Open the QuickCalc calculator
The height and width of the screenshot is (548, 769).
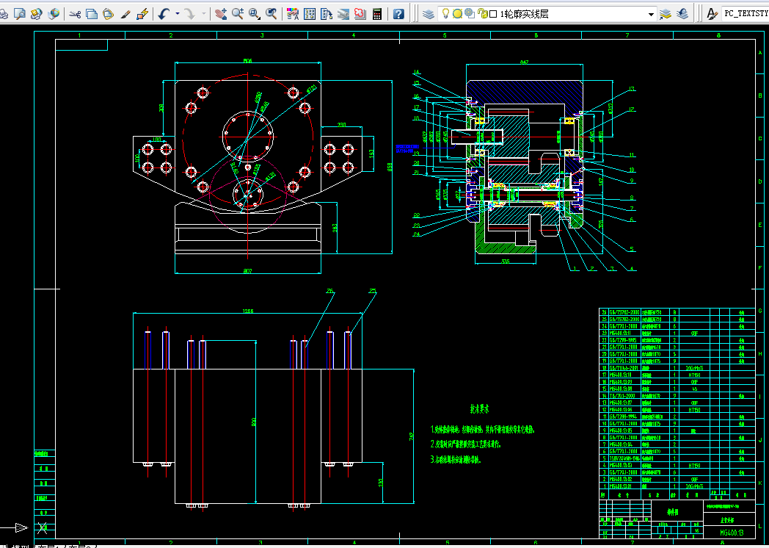378,13
